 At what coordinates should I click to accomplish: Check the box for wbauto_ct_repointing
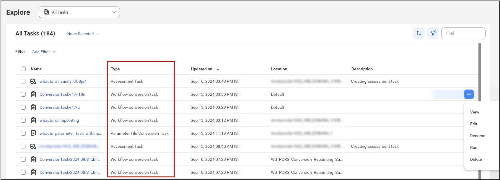click(x=23, y=120)
